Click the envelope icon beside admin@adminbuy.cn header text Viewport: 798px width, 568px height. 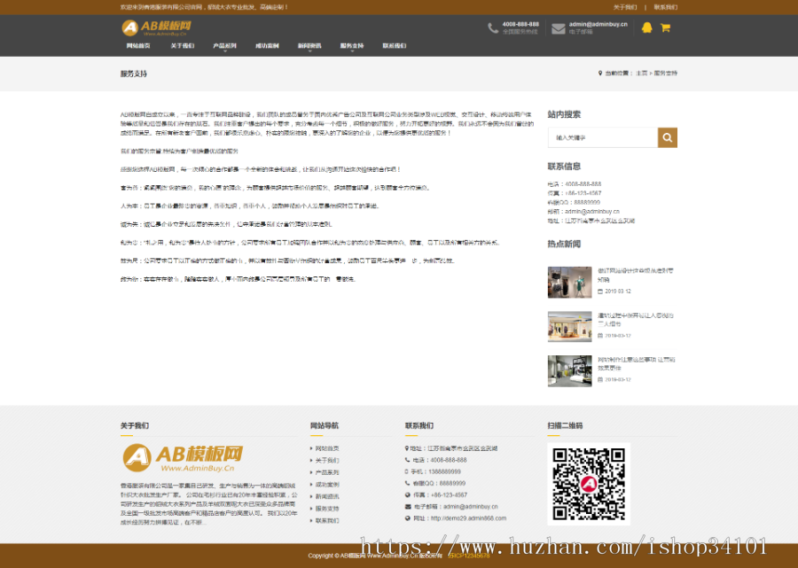558,27
